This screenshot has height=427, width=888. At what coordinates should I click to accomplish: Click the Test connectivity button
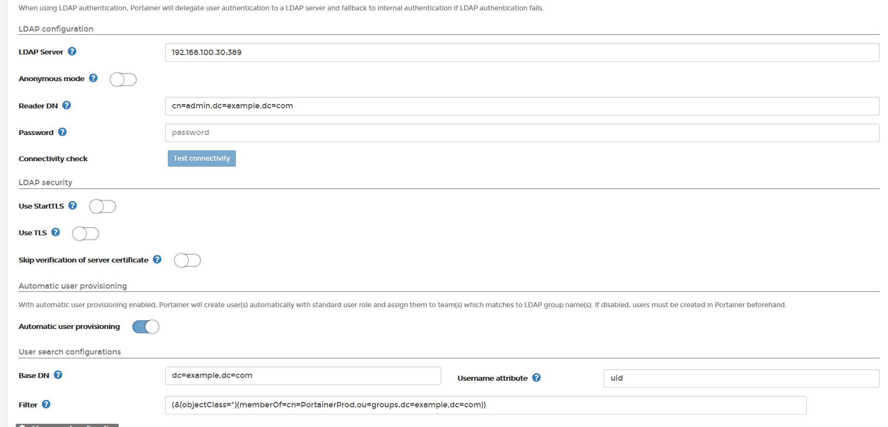pyautogui.click(x=202, y=158)
